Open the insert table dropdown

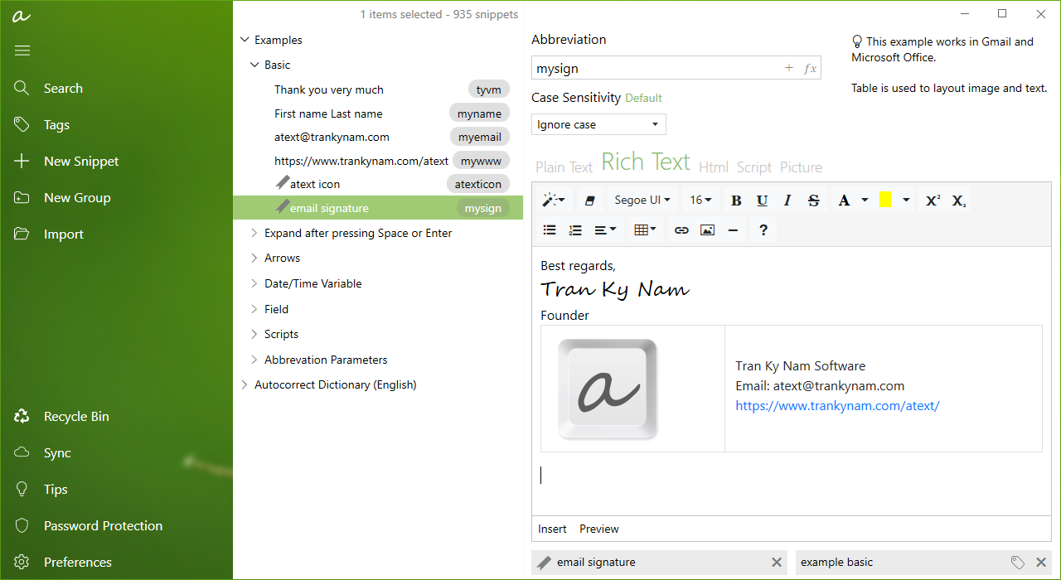point(645,230)
